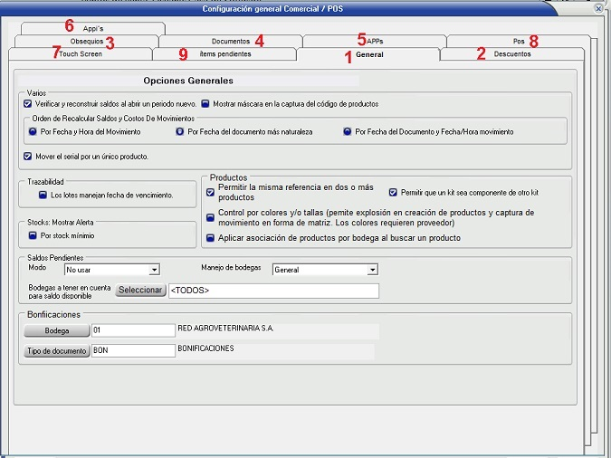Open the Descuentos tab
The width and height of the screenshot is (611, 458).
[x=512, y=54]
